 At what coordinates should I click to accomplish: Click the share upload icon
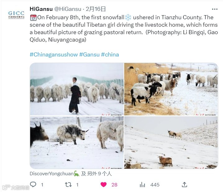184,185
